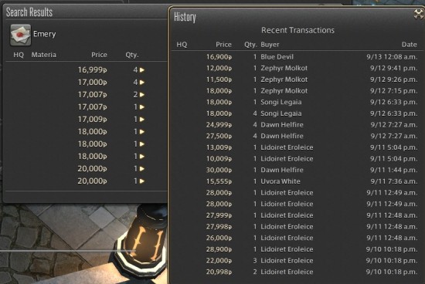Click arrow of last 20,000 gil listing
The width and height of the screenshot is (425, 284).
[x=142, y=181]
